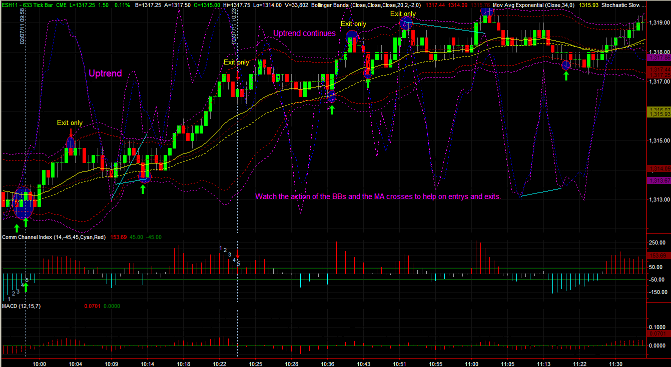The height and width of the screenshot is (367, 671).
Task: Select the Uptrend text annotation
Action: pos(105,73)
